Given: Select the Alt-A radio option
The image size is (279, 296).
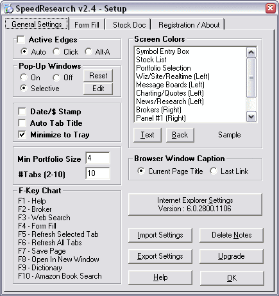Looking at the screenshot, I should (x=89, y=51).
